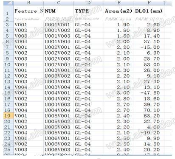The width and height of the screenshot is (175, 159).
Task: Click the PARM Area cell in row 2
Action: click(x=119, y=19)
